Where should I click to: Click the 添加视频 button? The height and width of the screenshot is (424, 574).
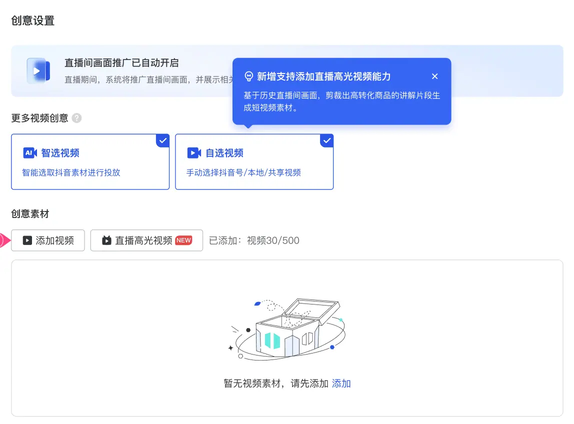[48, 240]
